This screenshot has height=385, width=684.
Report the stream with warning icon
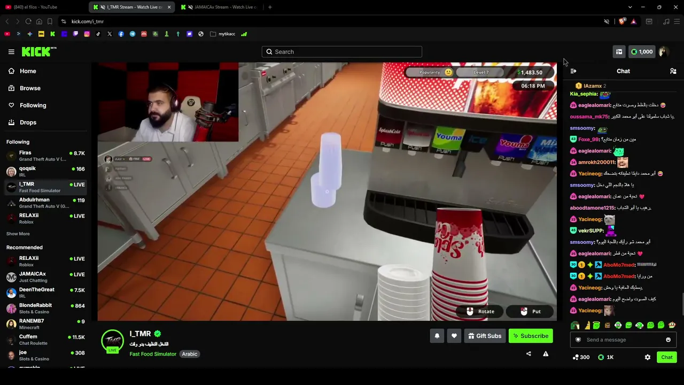coord(546,353)
